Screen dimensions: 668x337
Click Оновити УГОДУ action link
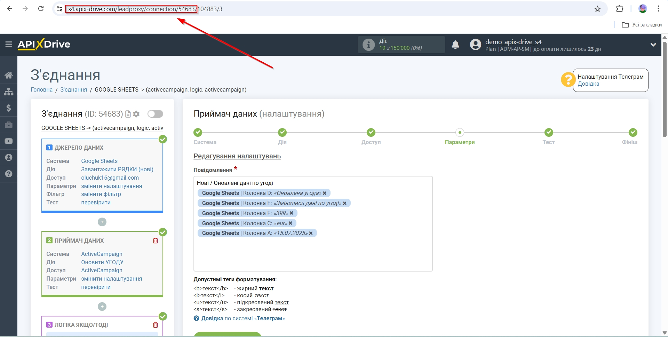tap(102, 262)
